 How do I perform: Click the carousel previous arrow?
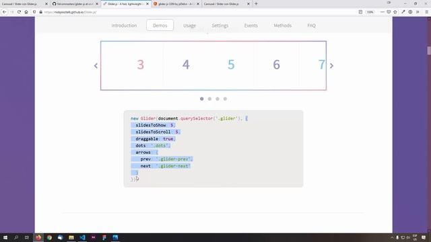(96, 66)
